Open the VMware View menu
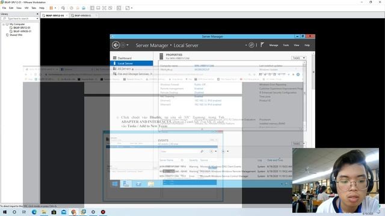This screenshot has width=385, height=216. coord(19,8)
